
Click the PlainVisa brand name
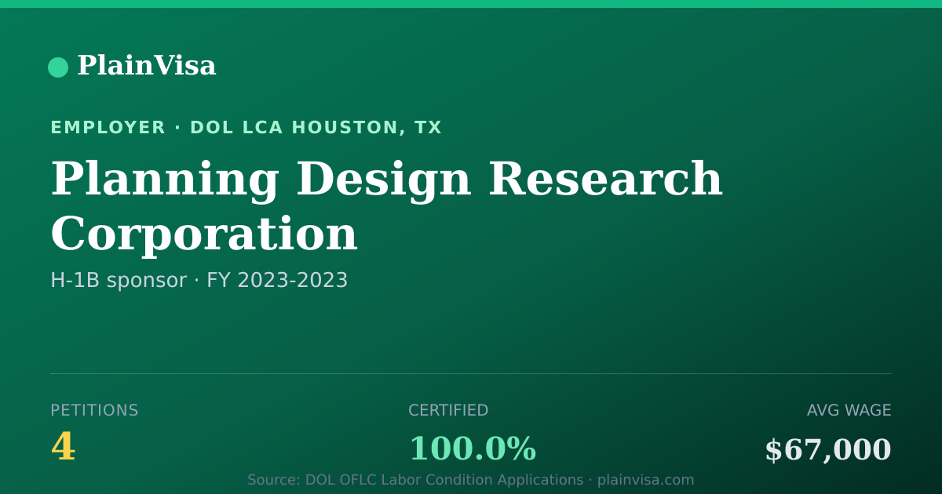coord(146,66)
